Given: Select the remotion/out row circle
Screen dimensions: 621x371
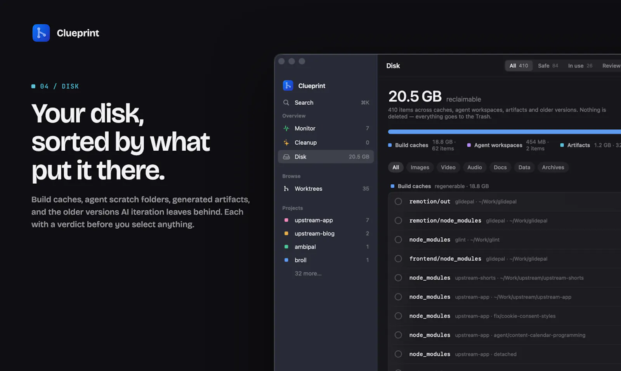Looking at the screenshot, I should click(398, 202).
